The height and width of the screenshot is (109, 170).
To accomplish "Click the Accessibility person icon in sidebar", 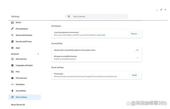I will coord(12,91).
